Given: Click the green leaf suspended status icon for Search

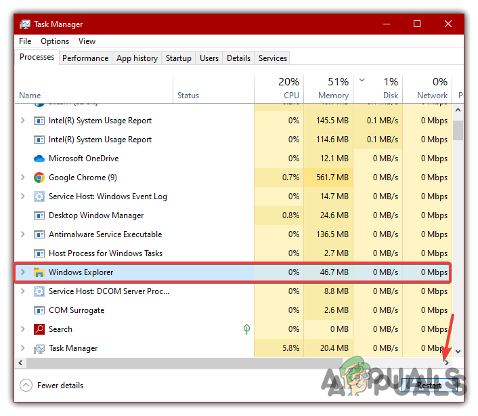Looking at the screenshot, I should (246, 329).
